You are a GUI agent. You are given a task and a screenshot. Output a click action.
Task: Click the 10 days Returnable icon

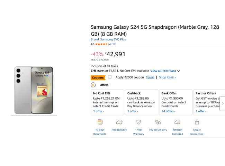coord(100,122)
